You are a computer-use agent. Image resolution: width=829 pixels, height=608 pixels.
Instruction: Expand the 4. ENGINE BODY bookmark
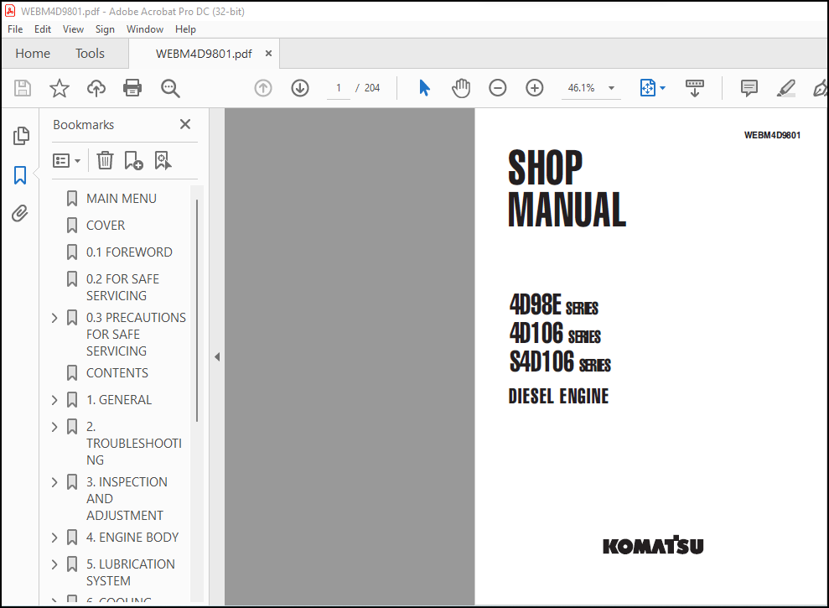click(x=54, y=538)
